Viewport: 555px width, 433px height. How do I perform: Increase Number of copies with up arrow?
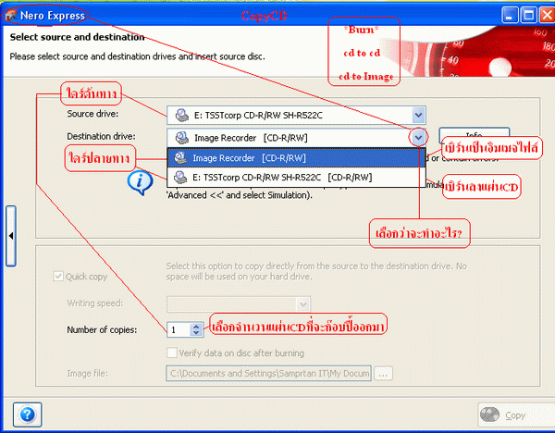point(196,327)
